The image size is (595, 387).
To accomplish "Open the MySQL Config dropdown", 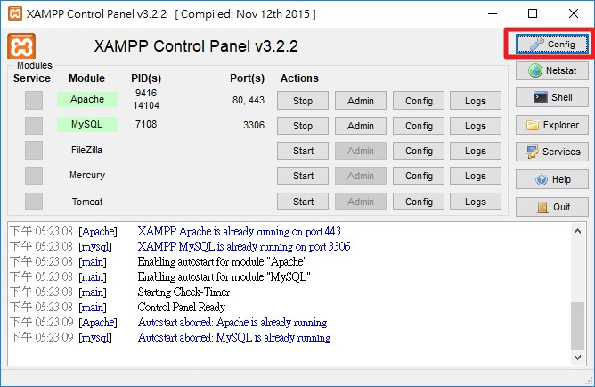I will [419, 126].
